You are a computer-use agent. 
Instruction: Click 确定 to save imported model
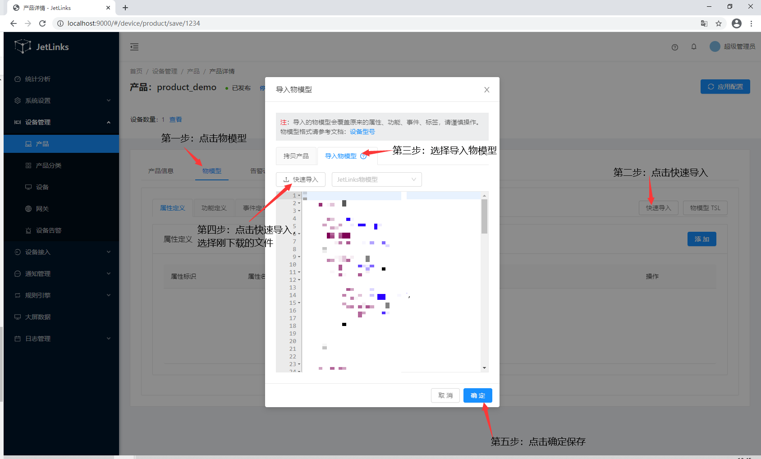pyautogui.click(x=477, y=395)
